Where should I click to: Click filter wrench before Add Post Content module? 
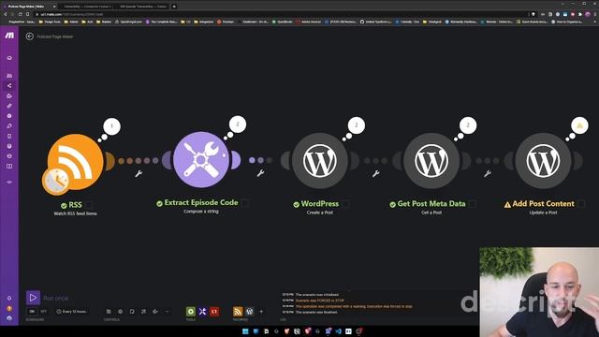coord(488,174)
